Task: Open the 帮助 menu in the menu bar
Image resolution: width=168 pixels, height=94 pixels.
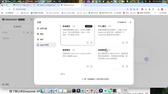Action: (60, 1)
